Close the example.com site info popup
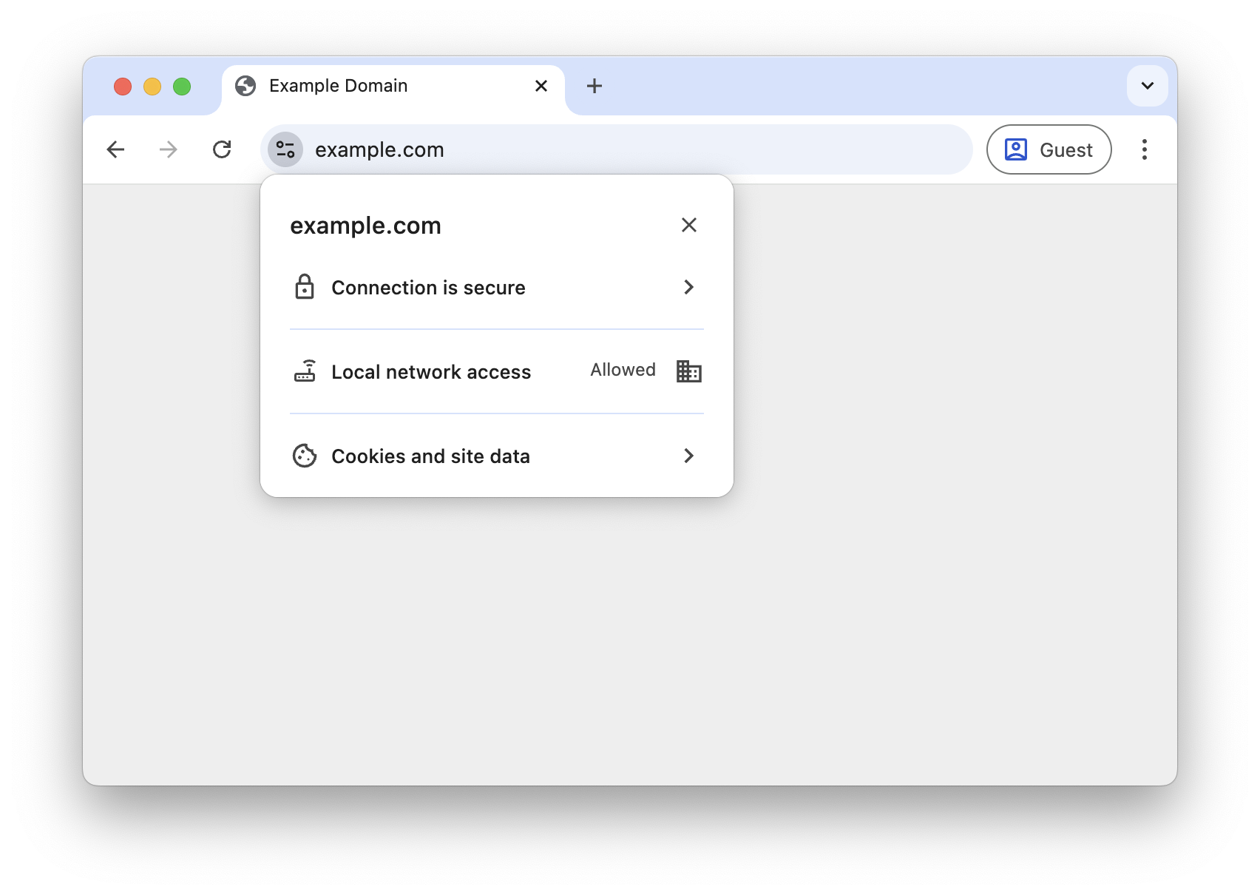The width and height of the screenshot is (1260, 895). [688, 225]
